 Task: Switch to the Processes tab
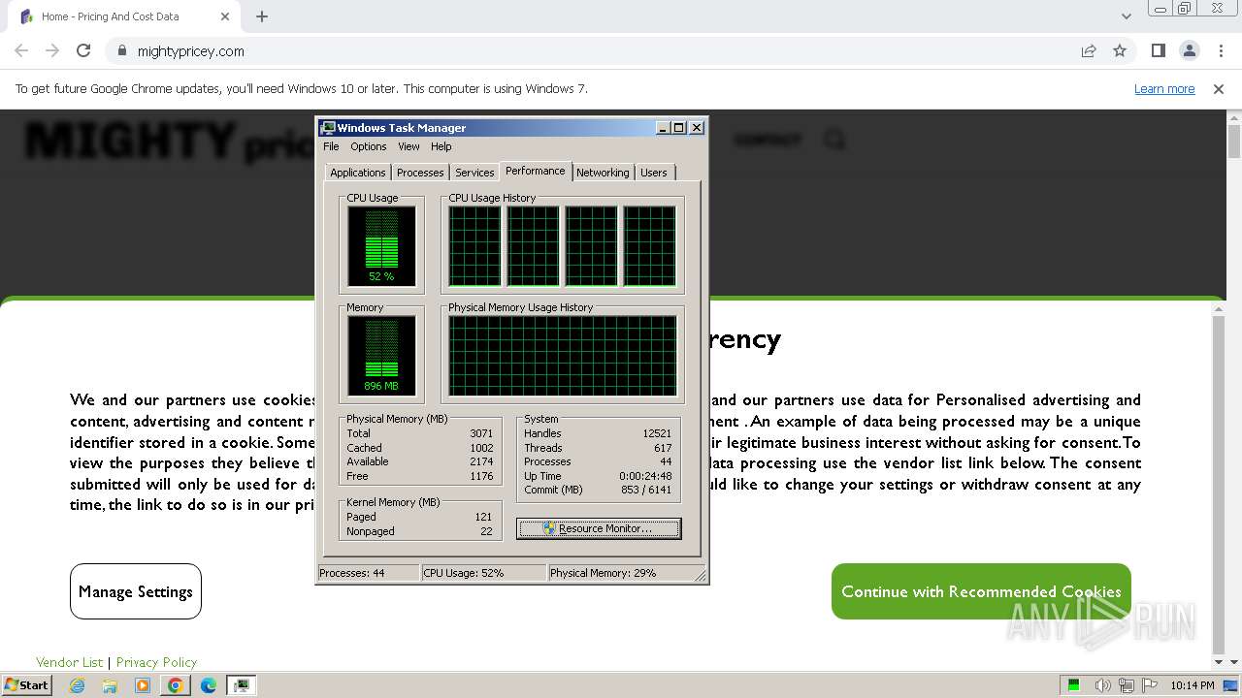(420, 173)
